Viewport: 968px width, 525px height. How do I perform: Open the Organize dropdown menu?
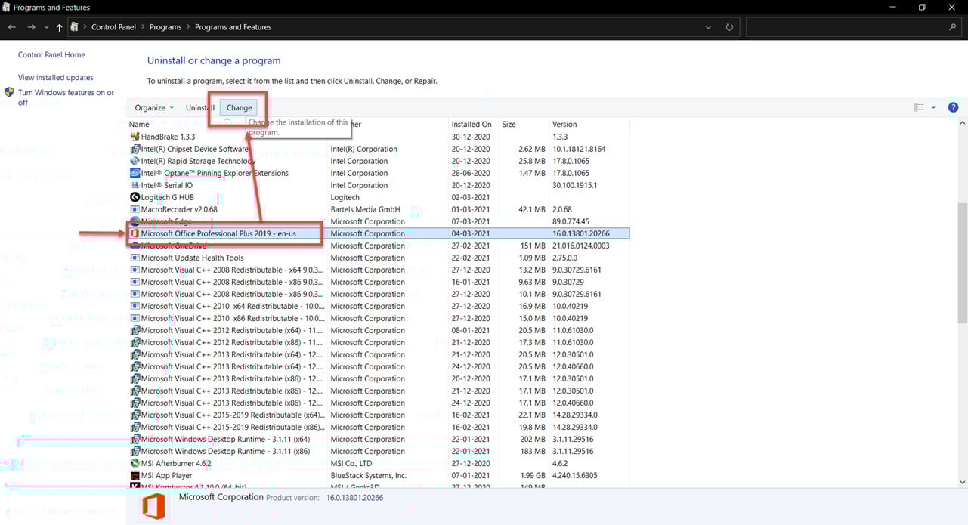[x=154, y=107]
